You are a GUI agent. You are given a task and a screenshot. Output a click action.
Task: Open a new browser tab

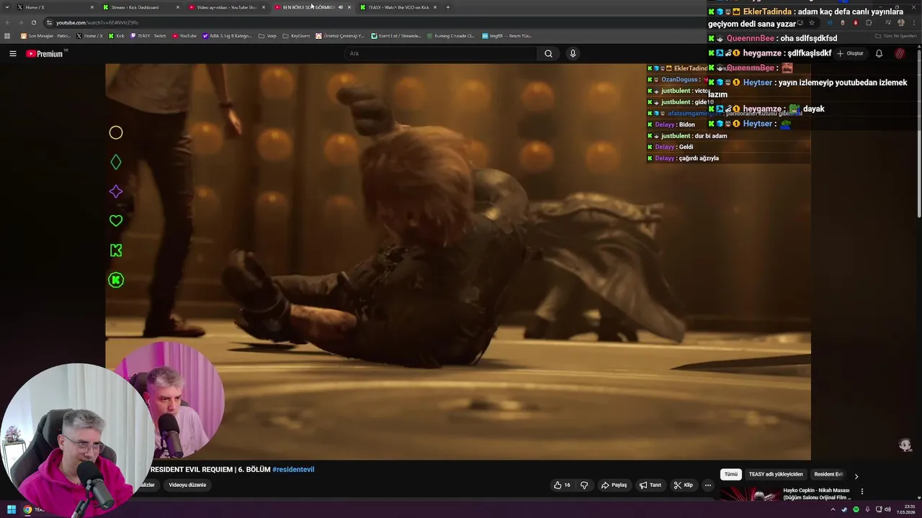click(x=447, y=7)
